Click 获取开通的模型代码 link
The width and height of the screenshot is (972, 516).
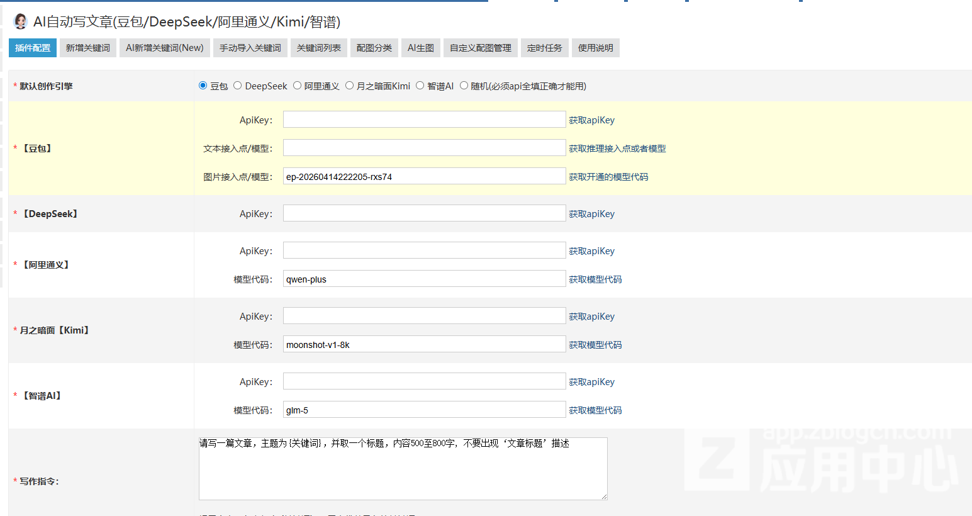(x=608, y=177)
